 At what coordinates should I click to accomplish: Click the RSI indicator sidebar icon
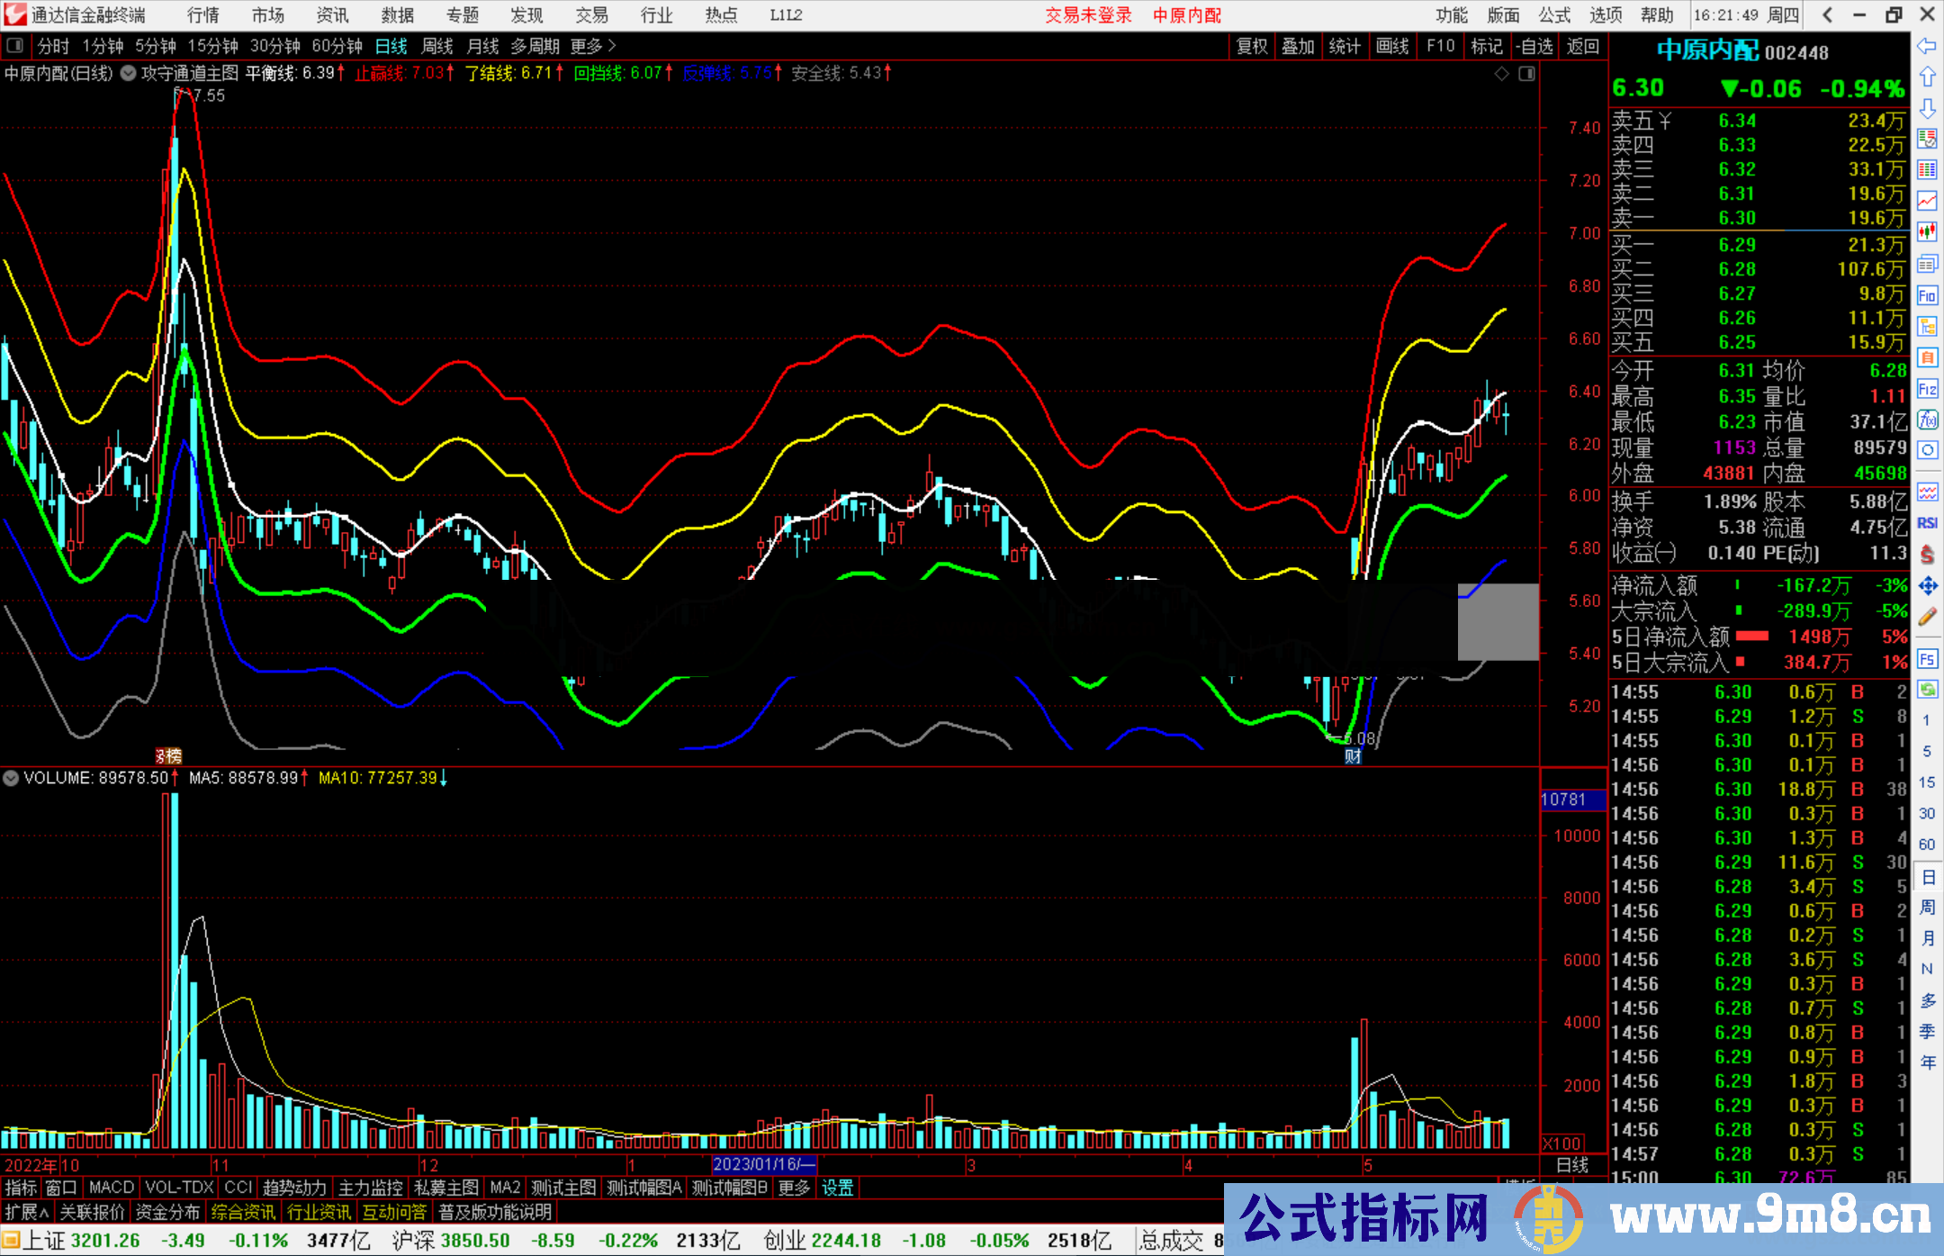(x=1927, y=523)
